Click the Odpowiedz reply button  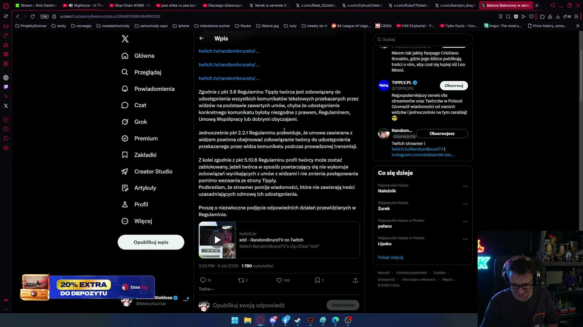(343, 305)
